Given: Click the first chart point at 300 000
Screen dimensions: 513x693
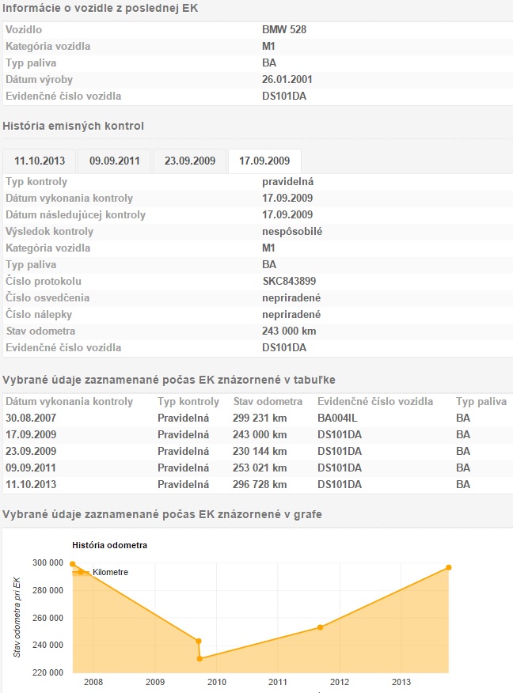Looking at the screenshot, I should 72,564.
